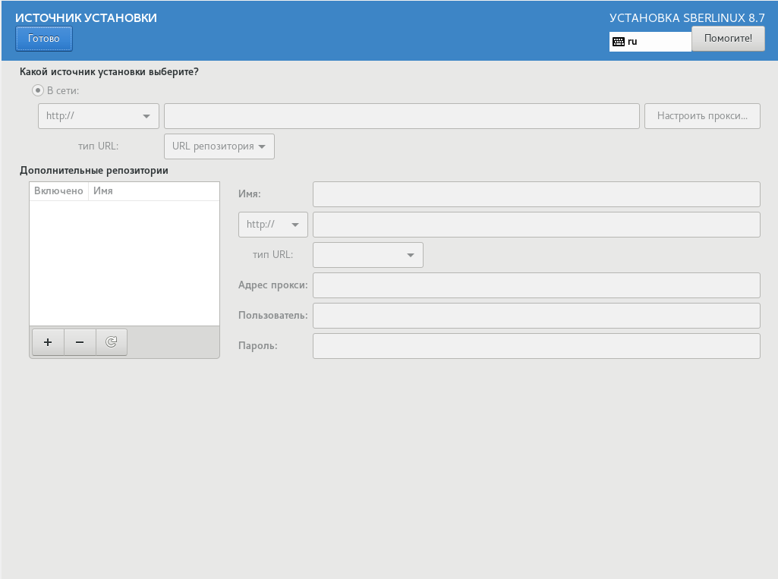The width and height of the screenshot is (778, 579).
Task: Click the main installation source URL field
Action: (402, 116)
